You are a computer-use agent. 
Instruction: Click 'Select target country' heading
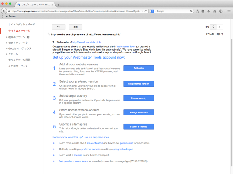73,96
